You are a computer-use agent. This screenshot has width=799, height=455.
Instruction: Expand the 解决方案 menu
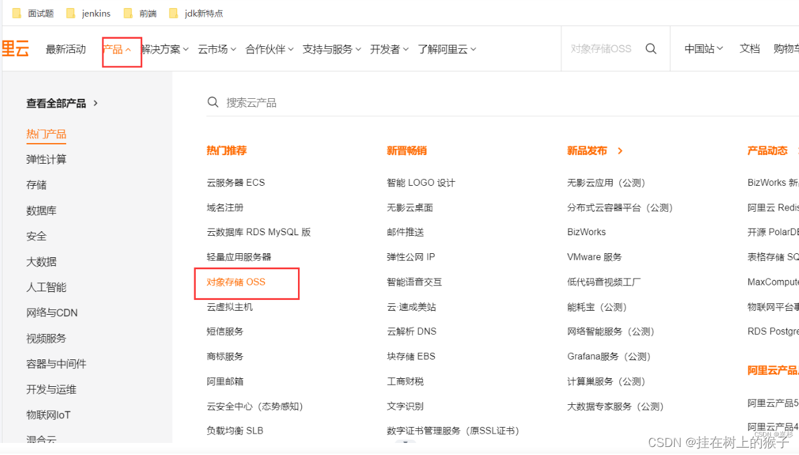[165, 49]
